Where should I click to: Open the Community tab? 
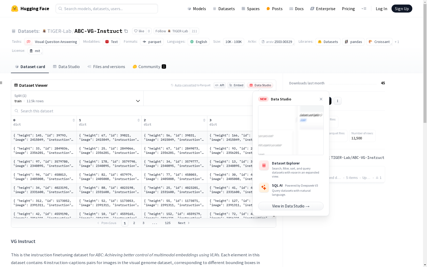149,67
